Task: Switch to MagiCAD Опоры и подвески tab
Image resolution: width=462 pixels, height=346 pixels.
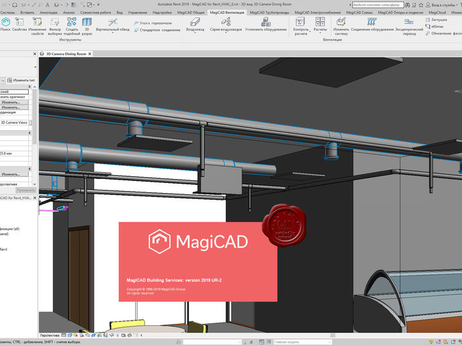Action: (400, 13)
